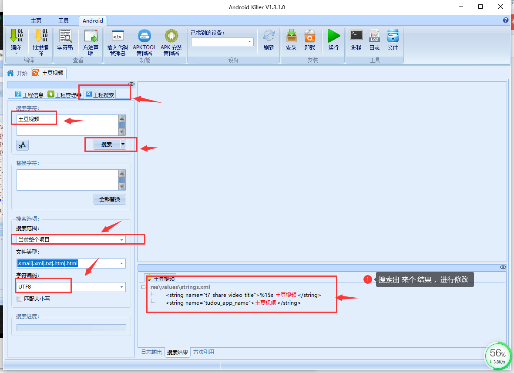Select the 土豆视频 search results tab
This screenshot has width=514, height=373.
pyautogui.click(x=161, y=279)
